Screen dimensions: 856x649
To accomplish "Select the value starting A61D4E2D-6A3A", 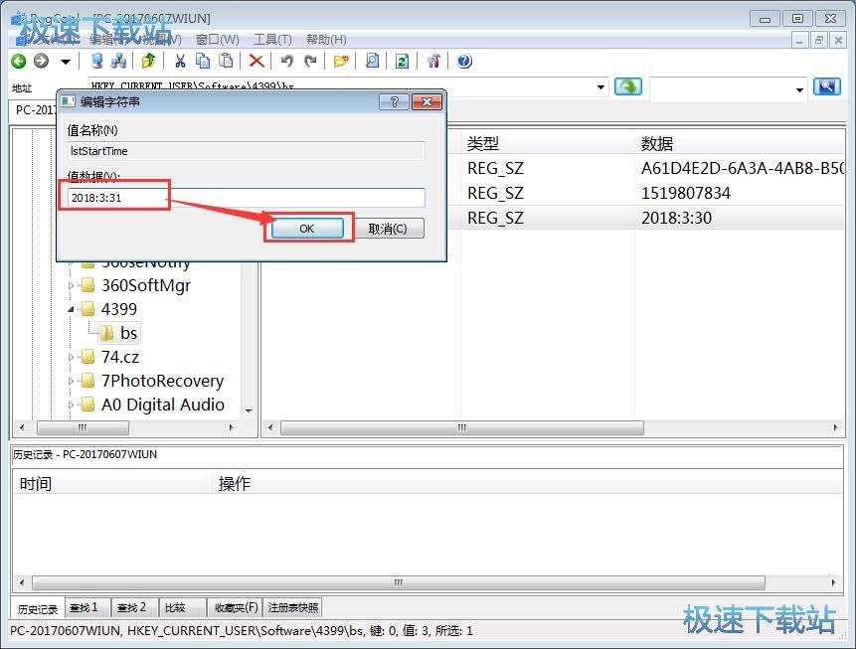I will pyautogui.click(x=743, y=168).
